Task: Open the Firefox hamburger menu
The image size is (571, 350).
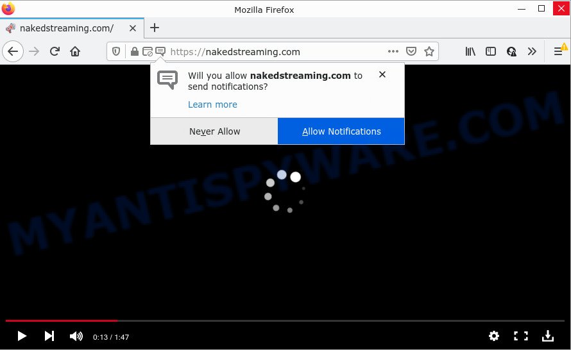Action: [x=558, y=52]
